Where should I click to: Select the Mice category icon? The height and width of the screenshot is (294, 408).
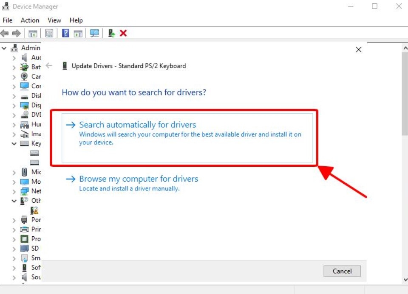[24, 172]
